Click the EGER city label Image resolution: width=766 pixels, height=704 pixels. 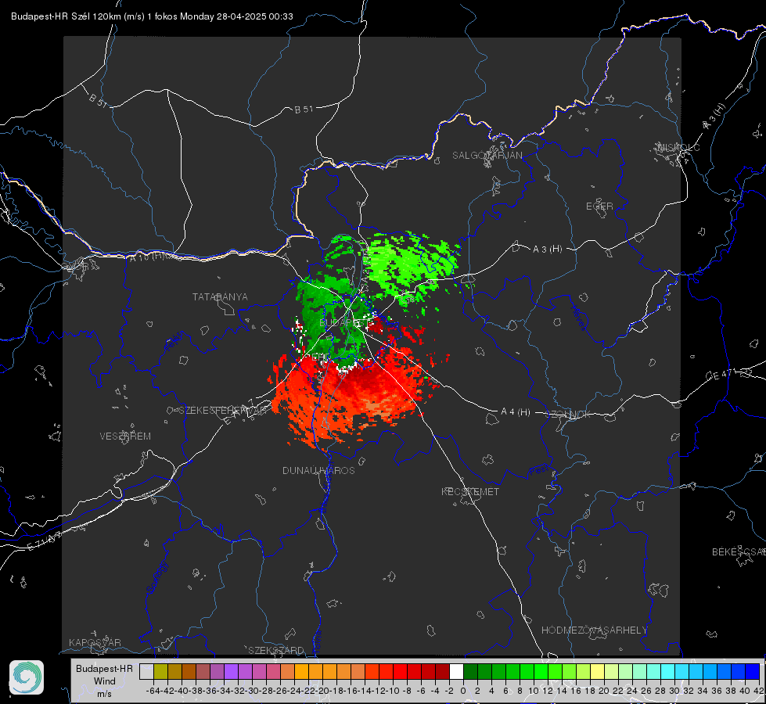[599, 207]
